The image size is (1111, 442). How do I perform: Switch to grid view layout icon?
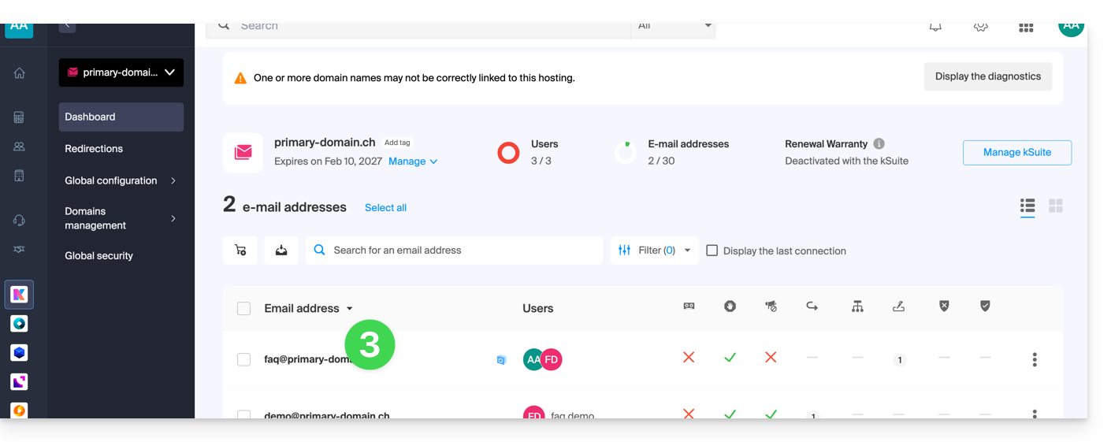[1056, 206]
